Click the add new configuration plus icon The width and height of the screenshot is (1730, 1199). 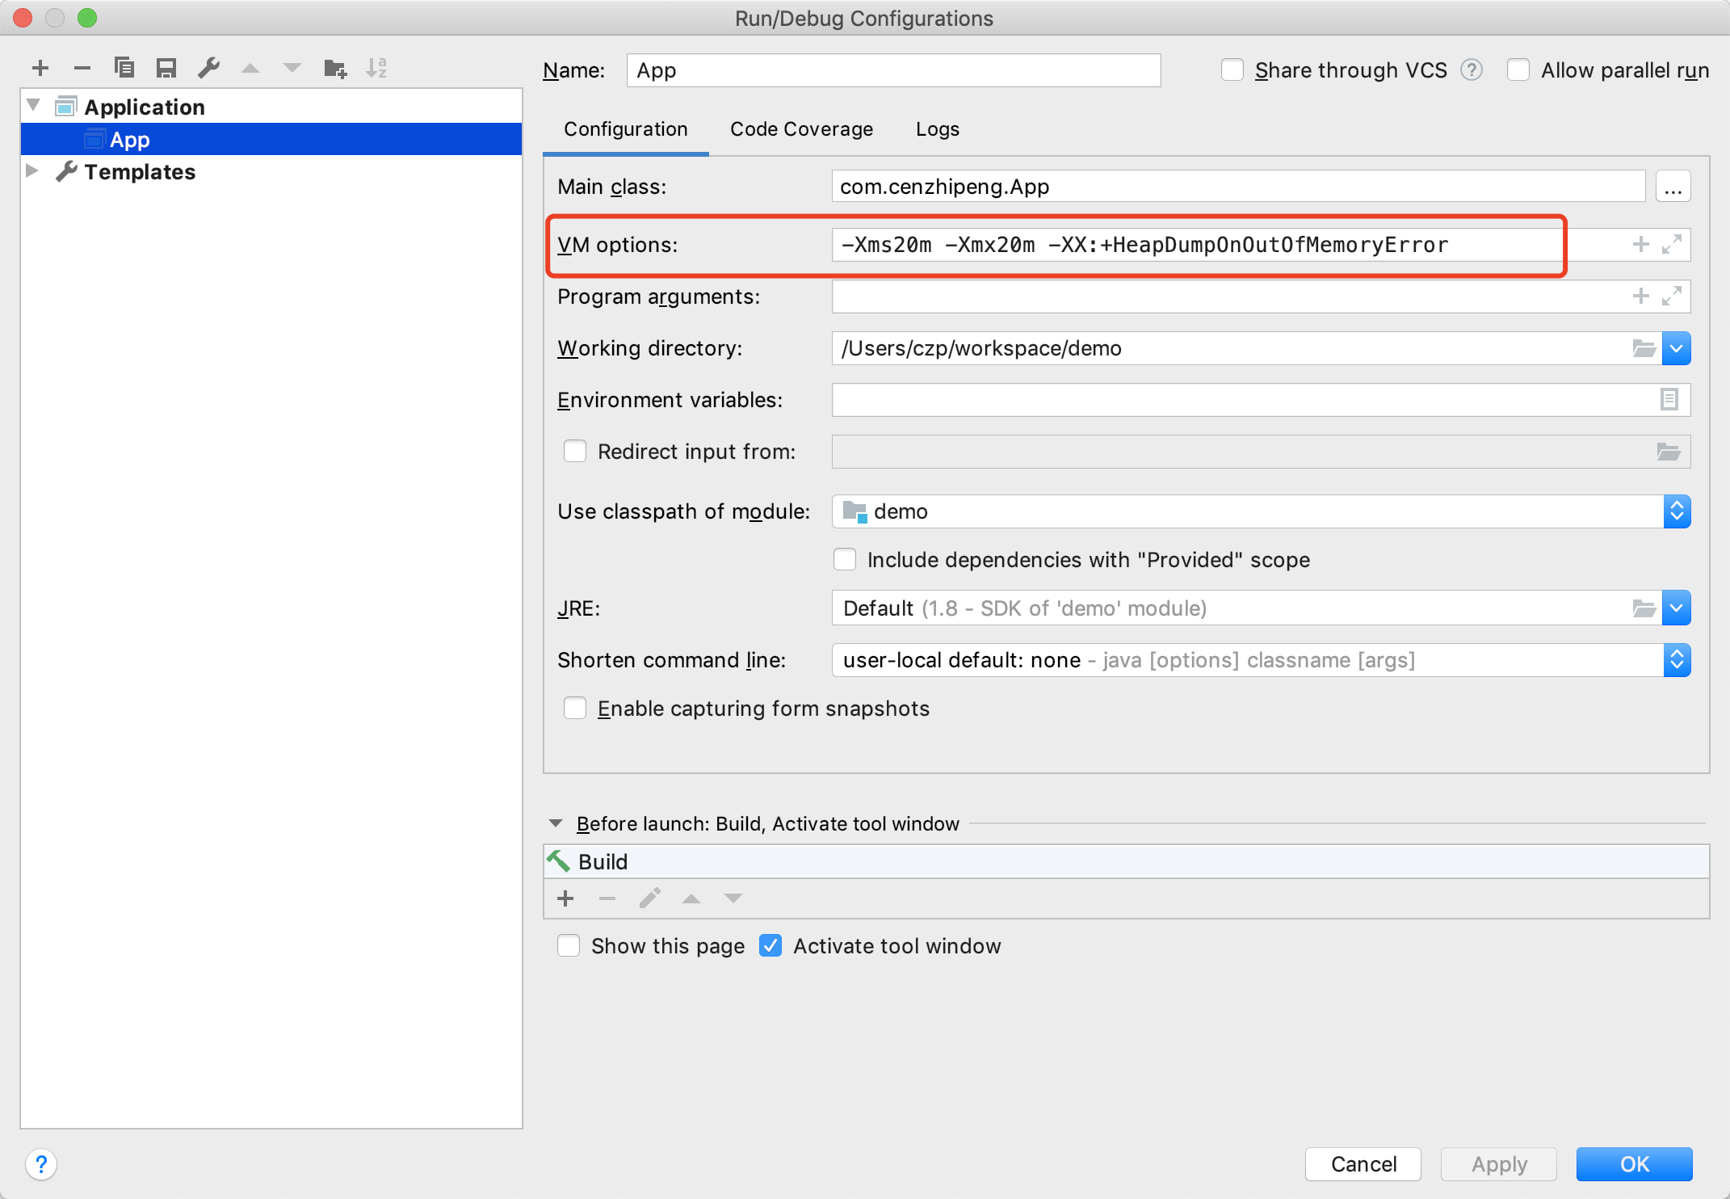point(40,68)
